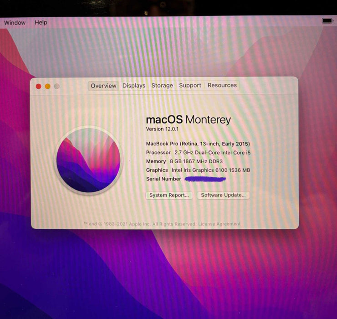
Task: Click the Software Update... button
Action: (x=223, y=195)
